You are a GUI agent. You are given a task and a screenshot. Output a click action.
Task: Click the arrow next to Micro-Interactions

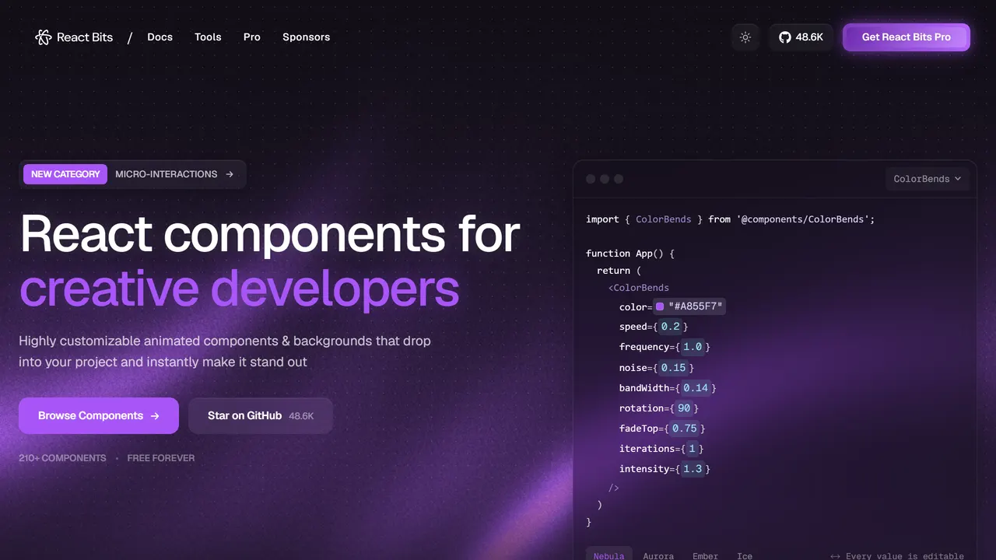pos(230,174)
